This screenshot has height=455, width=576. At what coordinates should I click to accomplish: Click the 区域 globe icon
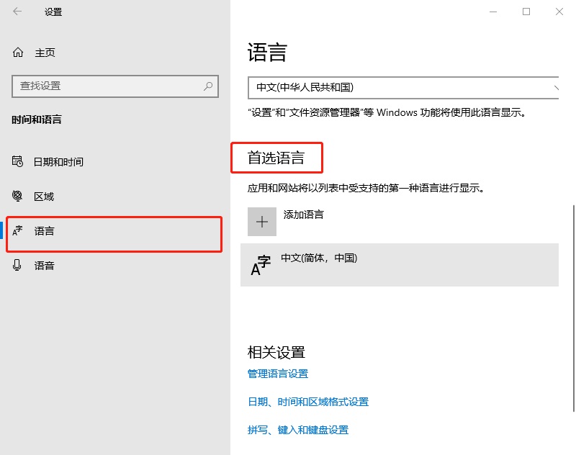[17, 196]
